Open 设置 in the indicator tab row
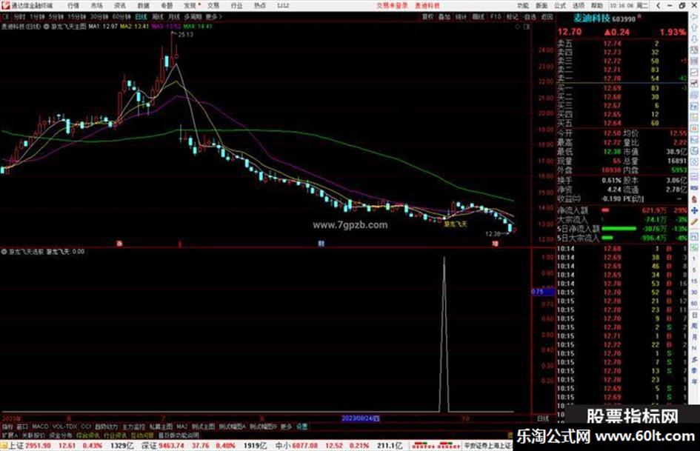The width and height of the screenshot is (700, 451). click(x=302, y=427)
